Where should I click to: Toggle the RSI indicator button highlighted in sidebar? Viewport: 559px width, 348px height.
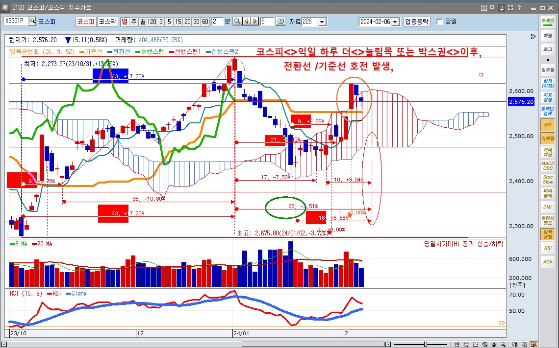pos(548,125)
